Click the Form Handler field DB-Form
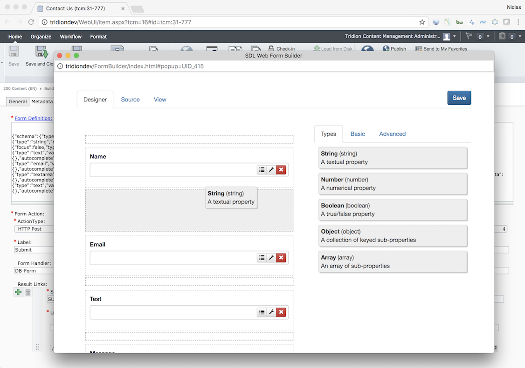The width and height of the screenshot is (525, 368). 34,271
